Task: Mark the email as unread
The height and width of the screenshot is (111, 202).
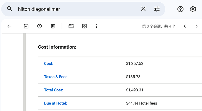Action: point(71,26)
